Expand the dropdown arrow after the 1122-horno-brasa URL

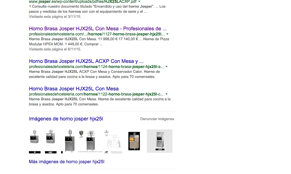pos(166,94)
